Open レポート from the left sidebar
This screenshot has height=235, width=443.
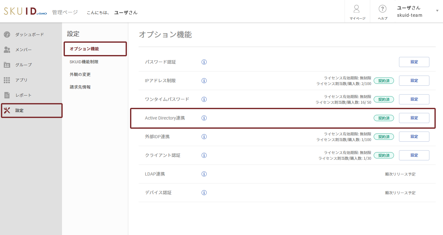(x=23, y=95)
